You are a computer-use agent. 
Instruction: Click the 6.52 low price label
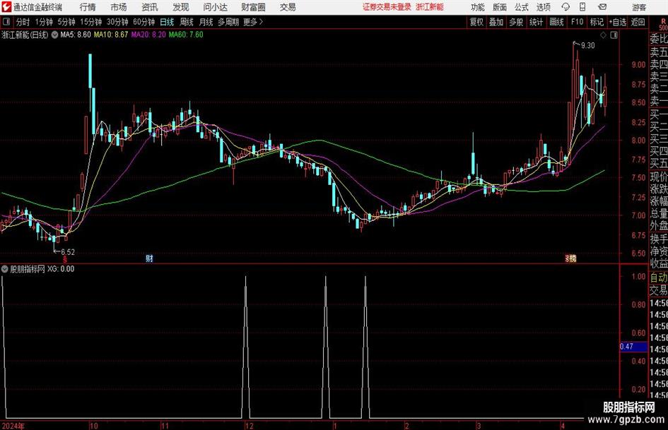(x=68, y=252)
